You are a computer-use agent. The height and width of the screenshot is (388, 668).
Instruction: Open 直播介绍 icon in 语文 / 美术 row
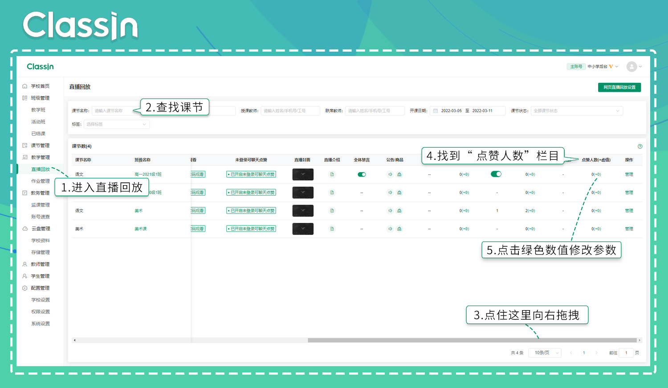(x=332, y=210)
